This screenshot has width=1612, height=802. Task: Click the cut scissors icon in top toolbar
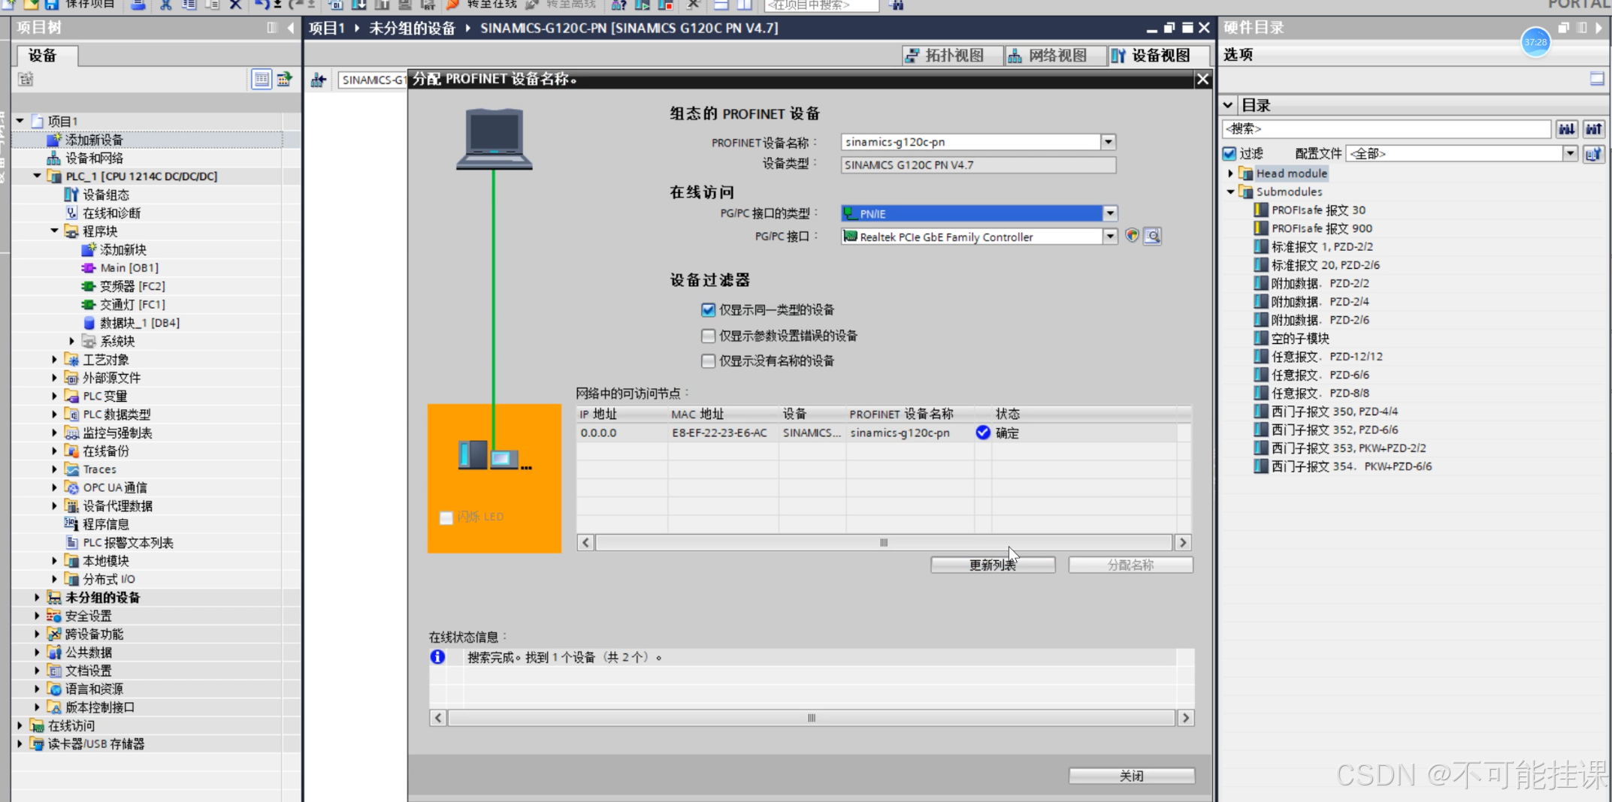coord(165,5)
